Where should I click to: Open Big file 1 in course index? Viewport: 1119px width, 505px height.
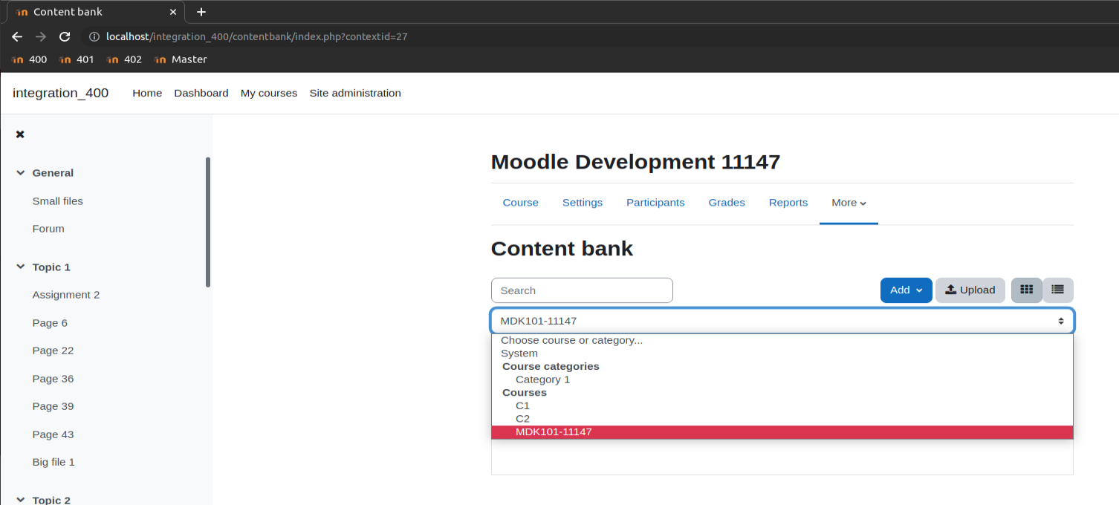click(x=53, y=462)
